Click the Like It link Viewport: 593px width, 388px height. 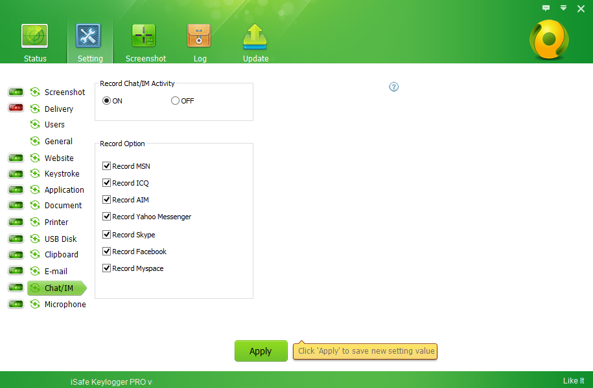573,381
